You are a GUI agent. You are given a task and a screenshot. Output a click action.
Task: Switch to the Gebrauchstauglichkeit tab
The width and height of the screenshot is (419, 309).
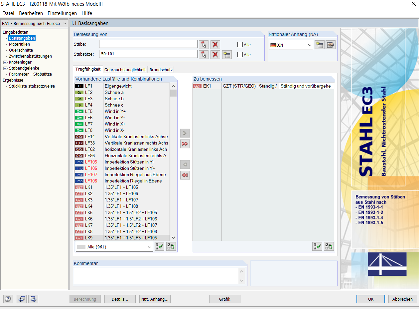point(125,70)
